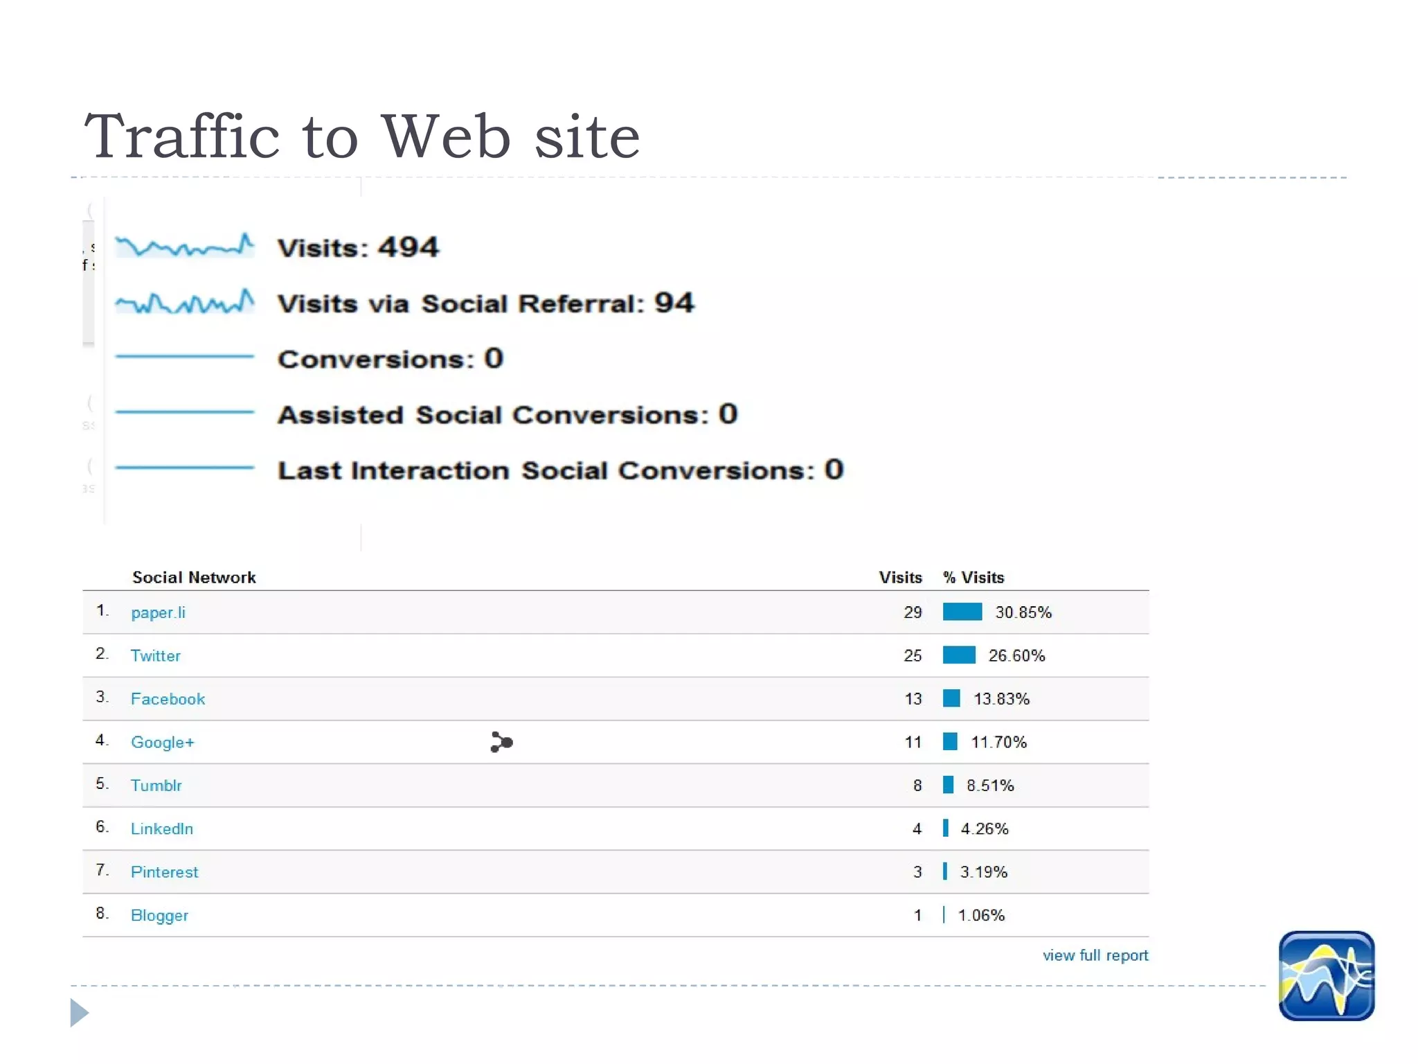Click Assisted Social Conversions: 0 text
Viewport: 1418px width, 1064px height.
[508, 414]
